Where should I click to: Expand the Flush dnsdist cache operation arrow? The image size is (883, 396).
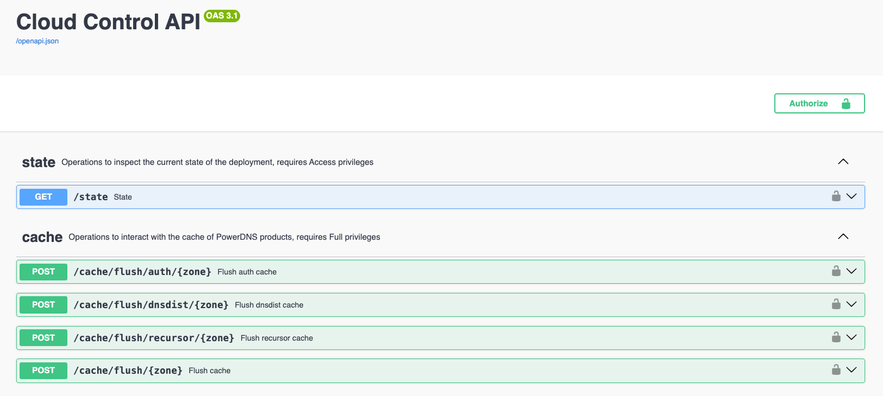[851, 304]
